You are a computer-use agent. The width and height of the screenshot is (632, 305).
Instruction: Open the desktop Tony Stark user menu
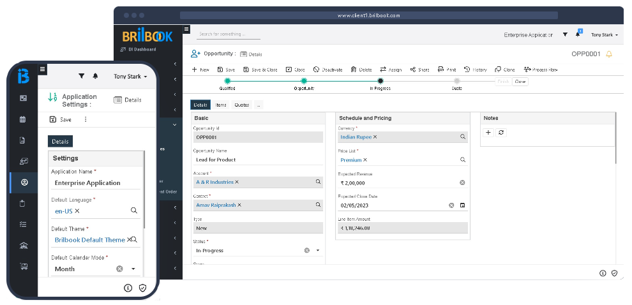[x=605, y=34]
